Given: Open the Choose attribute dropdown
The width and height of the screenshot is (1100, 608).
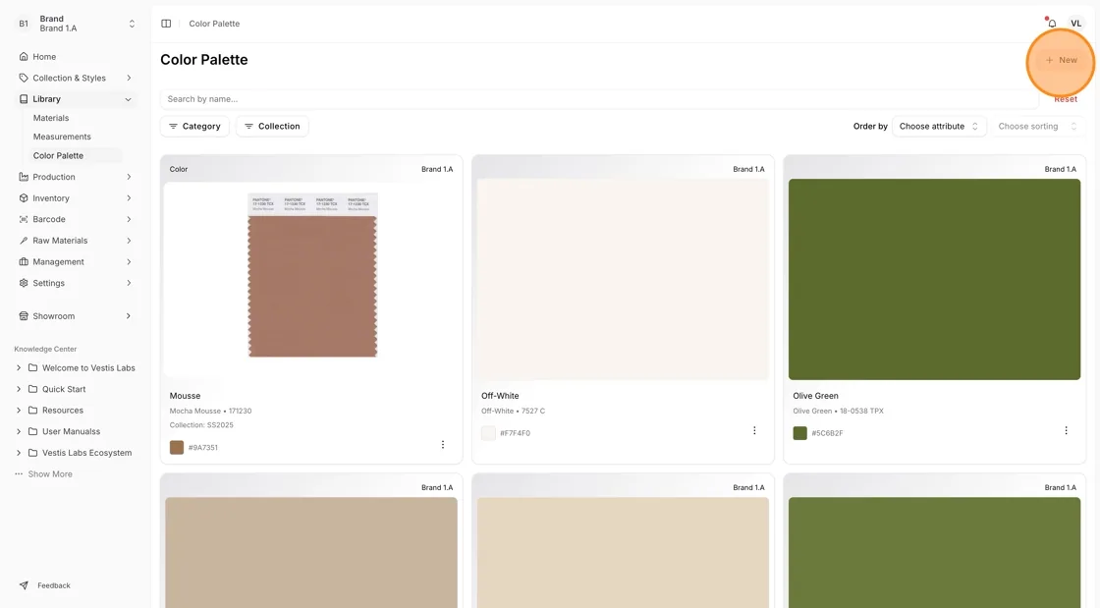Looking at the screenshot, I should pos(939,127).
